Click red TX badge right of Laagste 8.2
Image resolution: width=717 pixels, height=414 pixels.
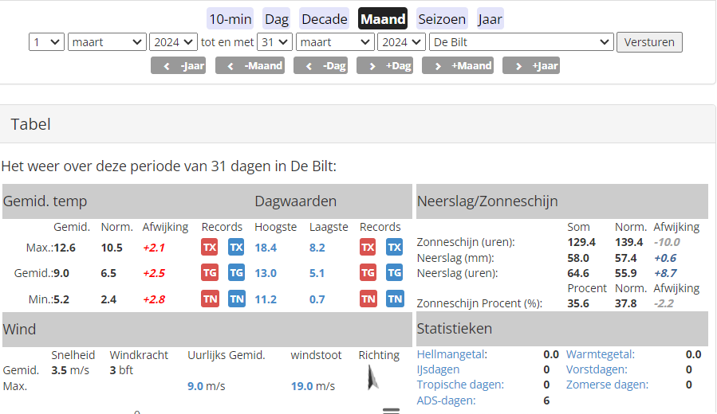click(x=368, y=247)
